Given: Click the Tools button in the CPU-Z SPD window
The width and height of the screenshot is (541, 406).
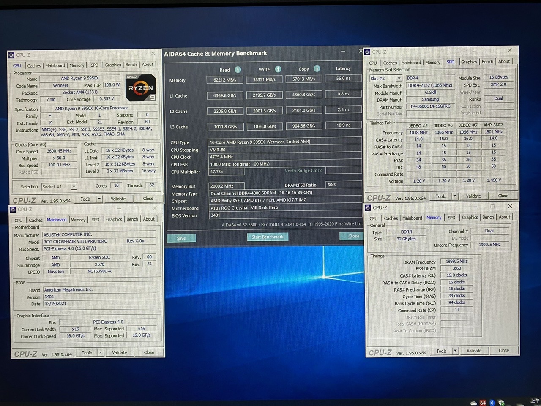Looking at the screenshot, I should coord(441,196).
